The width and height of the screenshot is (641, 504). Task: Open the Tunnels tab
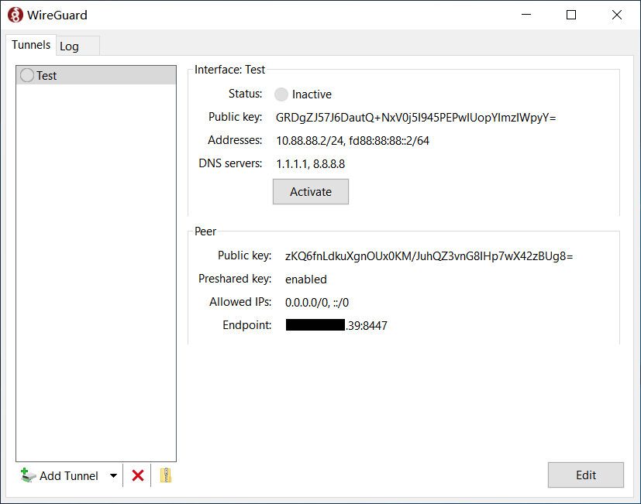pos(31,46)
